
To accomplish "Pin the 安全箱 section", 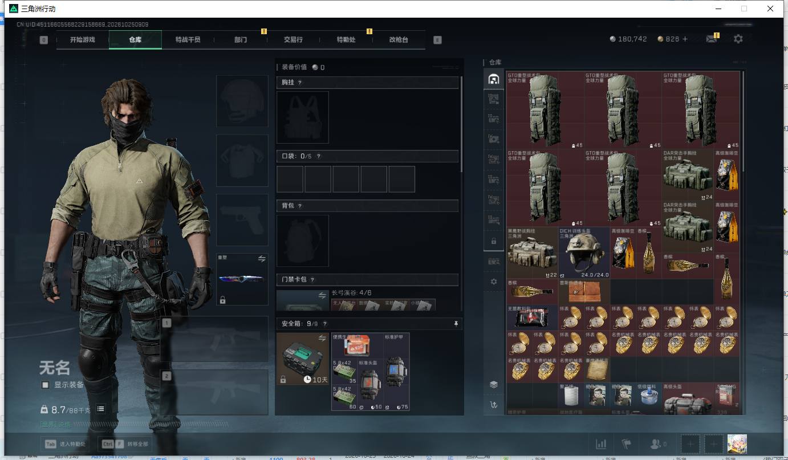I will [x=456, y=324].
